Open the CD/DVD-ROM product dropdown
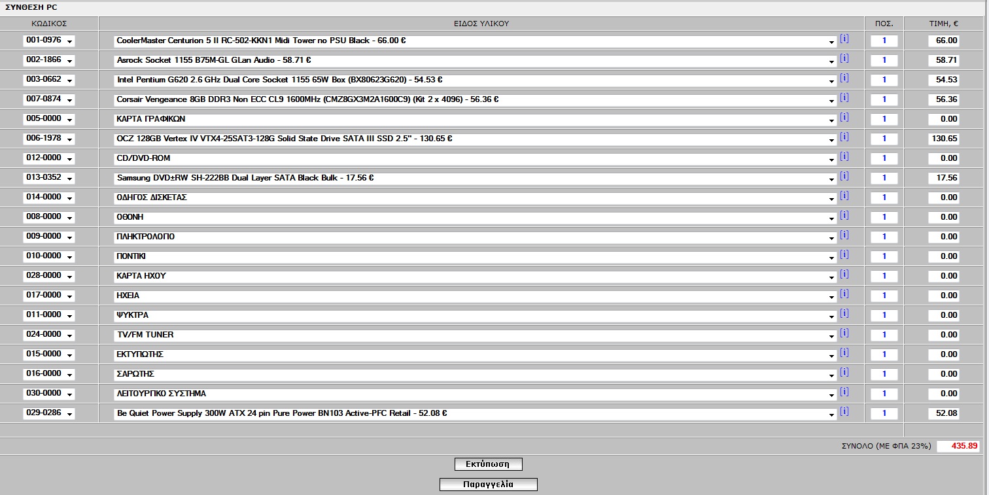Viewport: 989px width, 495px height. 476,158
